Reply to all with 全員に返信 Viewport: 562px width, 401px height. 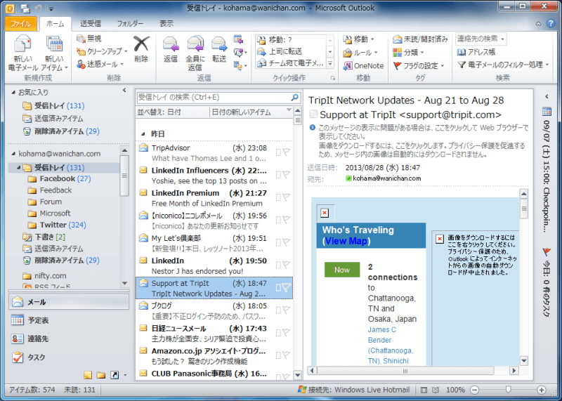(195, 53)
